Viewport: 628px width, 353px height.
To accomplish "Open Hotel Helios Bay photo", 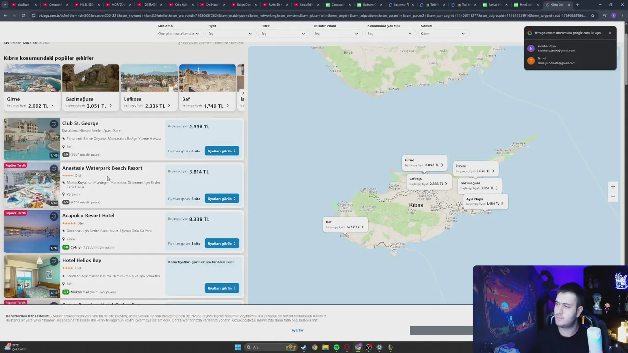I will click(x=32, y=277).
